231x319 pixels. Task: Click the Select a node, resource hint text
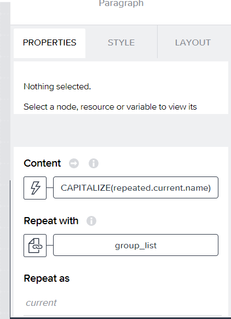click(x=110, y=107)
